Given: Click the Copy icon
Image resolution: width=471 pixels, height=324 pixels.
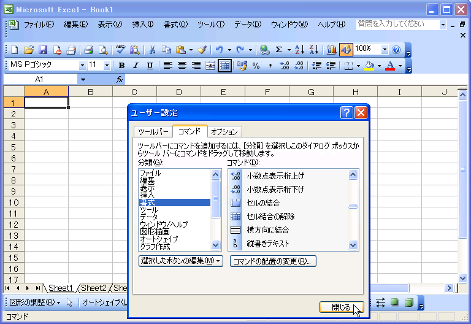Looking at the screenshot, I should 166,50.
